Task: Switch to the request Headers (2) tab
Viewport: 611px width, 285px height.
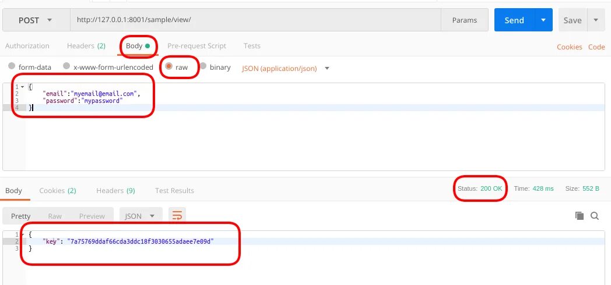Action: click(86, 46)
